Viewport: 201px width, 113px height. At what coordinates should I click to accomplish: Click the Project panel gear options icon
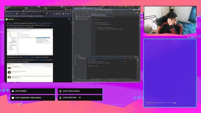pos(88,15)
